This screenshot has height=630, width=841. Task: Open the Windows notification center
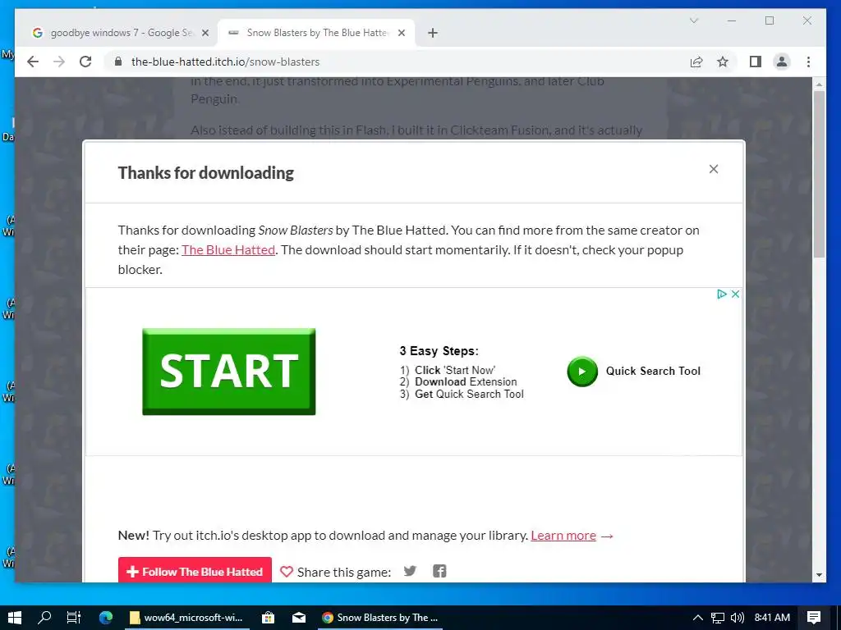click(x=814, y=618)
